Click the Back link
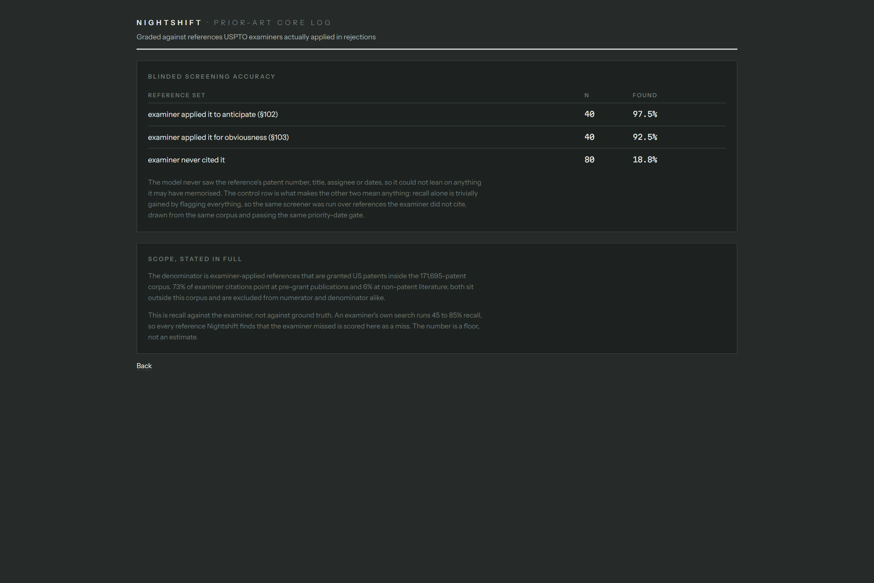874x583 pixels. pos(144,366)
